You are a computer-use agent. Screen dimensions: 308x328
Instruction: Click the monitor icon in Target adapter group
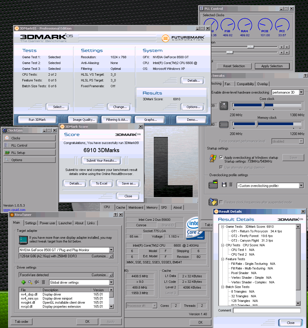23,240
